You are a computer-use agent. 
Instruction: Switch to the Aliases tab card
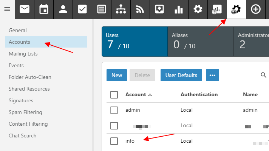[x=201, y=42]
